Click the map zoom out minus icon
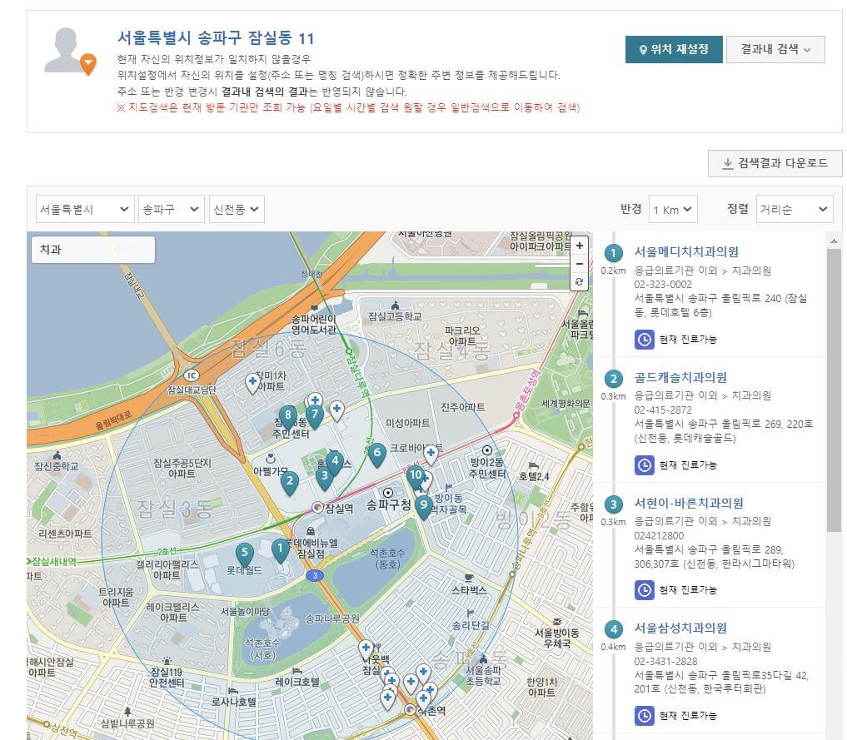 580,264
